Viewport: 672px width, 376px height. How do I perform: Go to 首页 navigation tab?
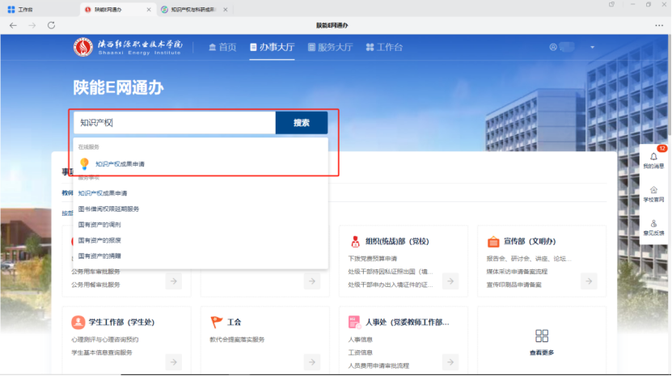[222, 47]
